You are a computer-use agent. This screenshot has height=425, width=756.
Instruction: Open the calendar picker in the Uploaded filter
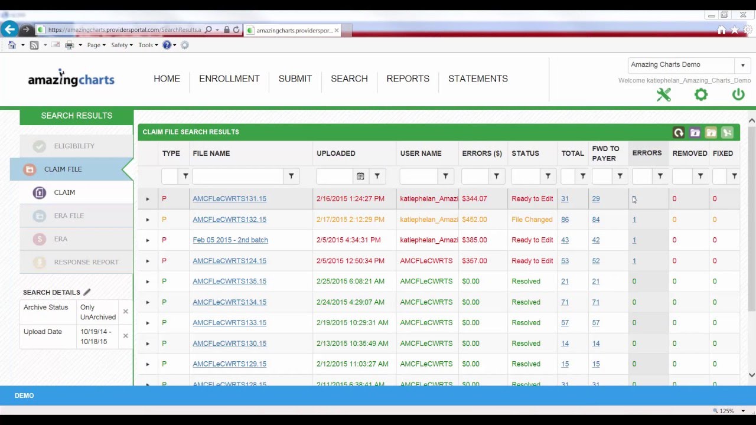(x=360, y=175)
